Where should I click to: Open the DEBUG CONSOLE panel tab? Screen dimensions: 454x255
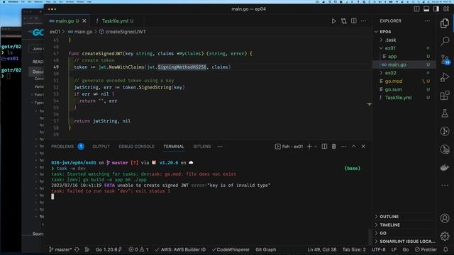coord(136,147)
